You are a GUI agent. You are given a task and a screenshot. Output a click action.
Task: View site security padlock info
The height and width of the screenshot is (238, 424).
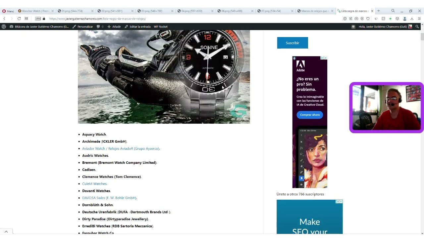click(44, 19)
